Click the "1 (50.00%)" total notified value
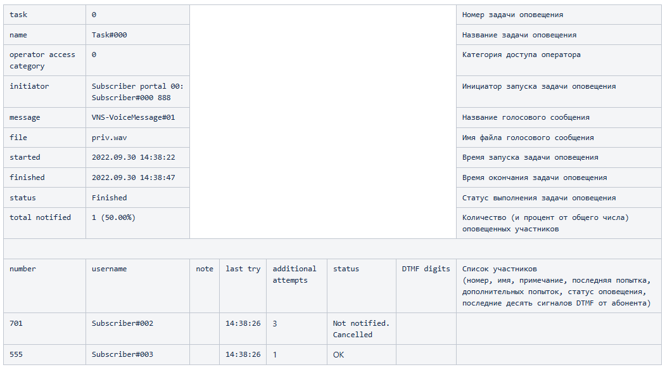 coord(113,217)
